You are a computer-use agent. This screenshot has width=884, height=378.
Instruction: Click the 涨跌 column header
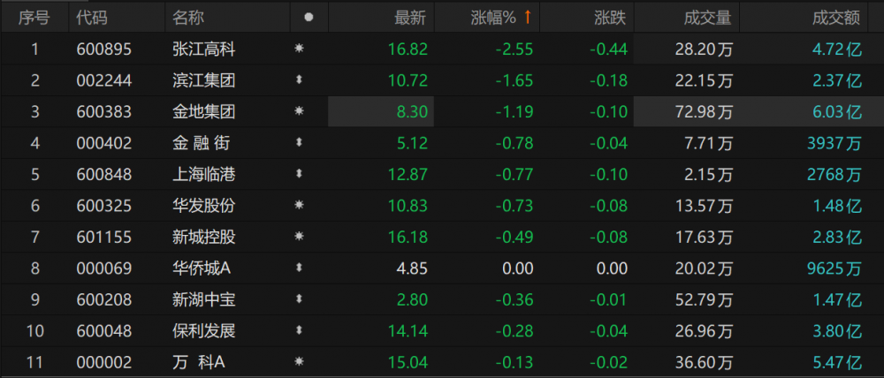(x=611, y=17)
